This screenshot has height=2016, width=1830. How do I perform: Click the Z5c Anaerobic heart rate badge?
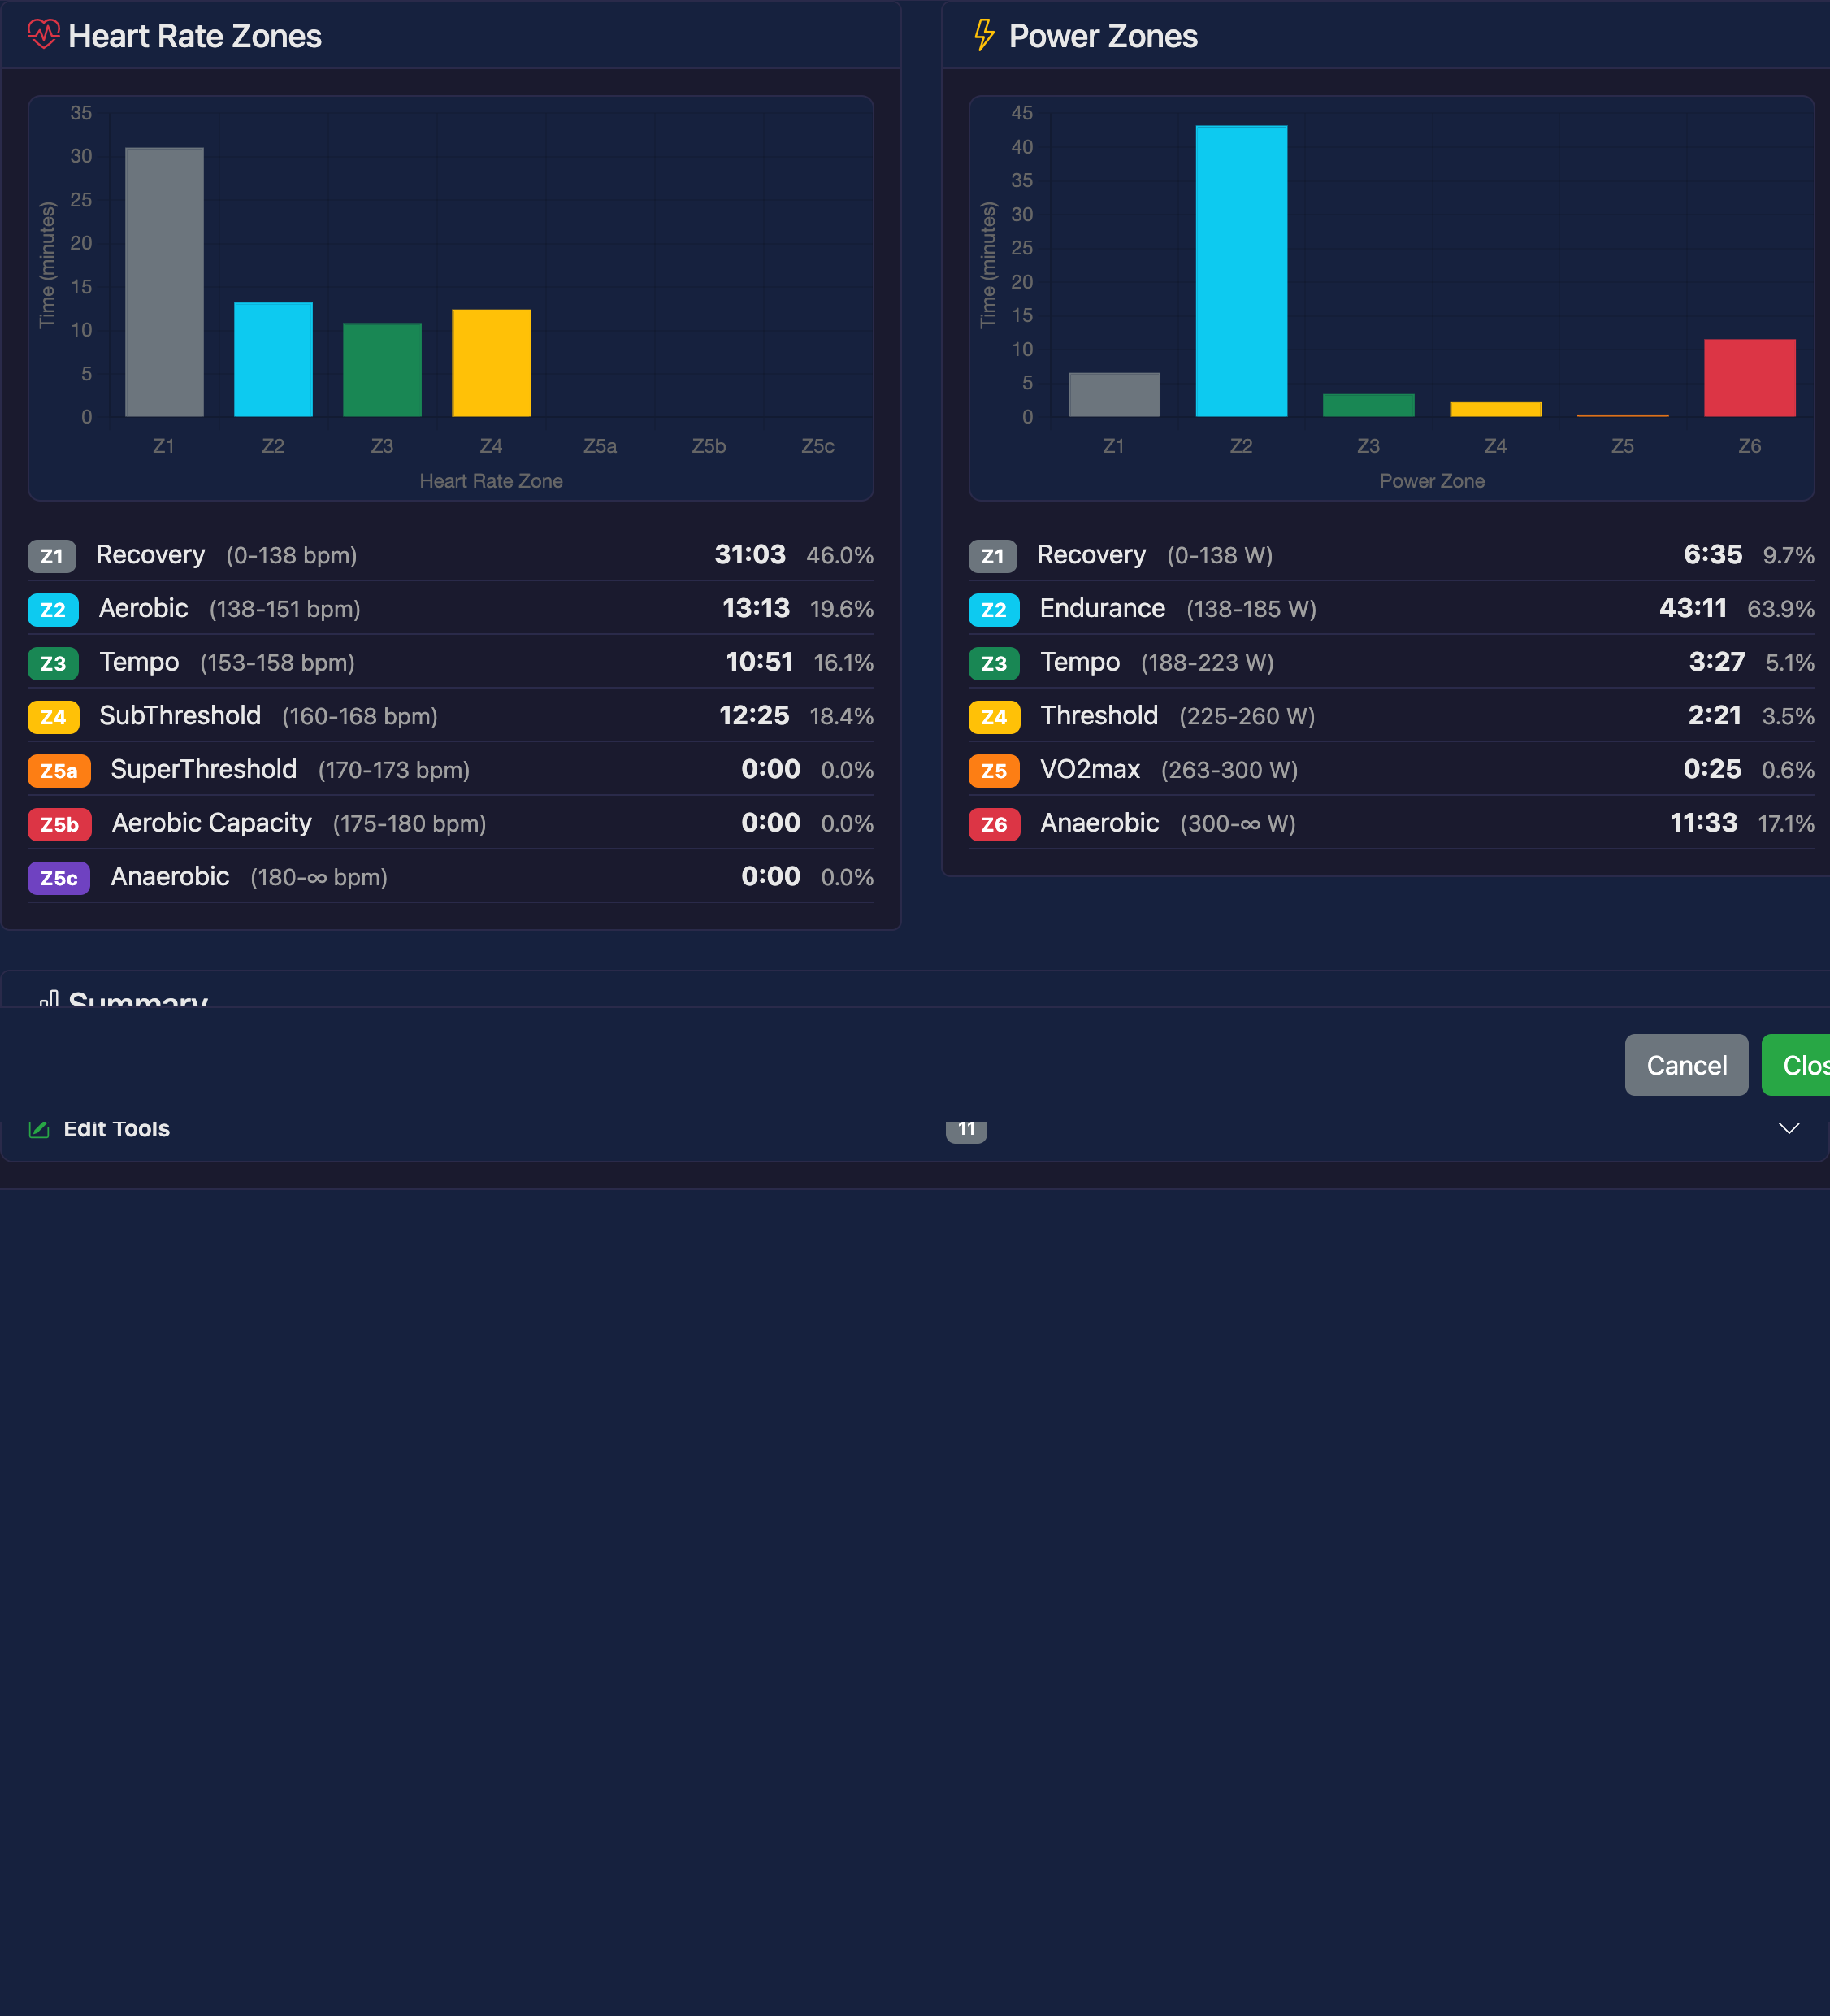pyautogui.click(x=59, y=878)
